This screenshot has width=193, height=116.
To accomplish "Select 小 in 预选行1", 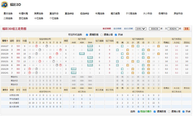I will point(133,77).
